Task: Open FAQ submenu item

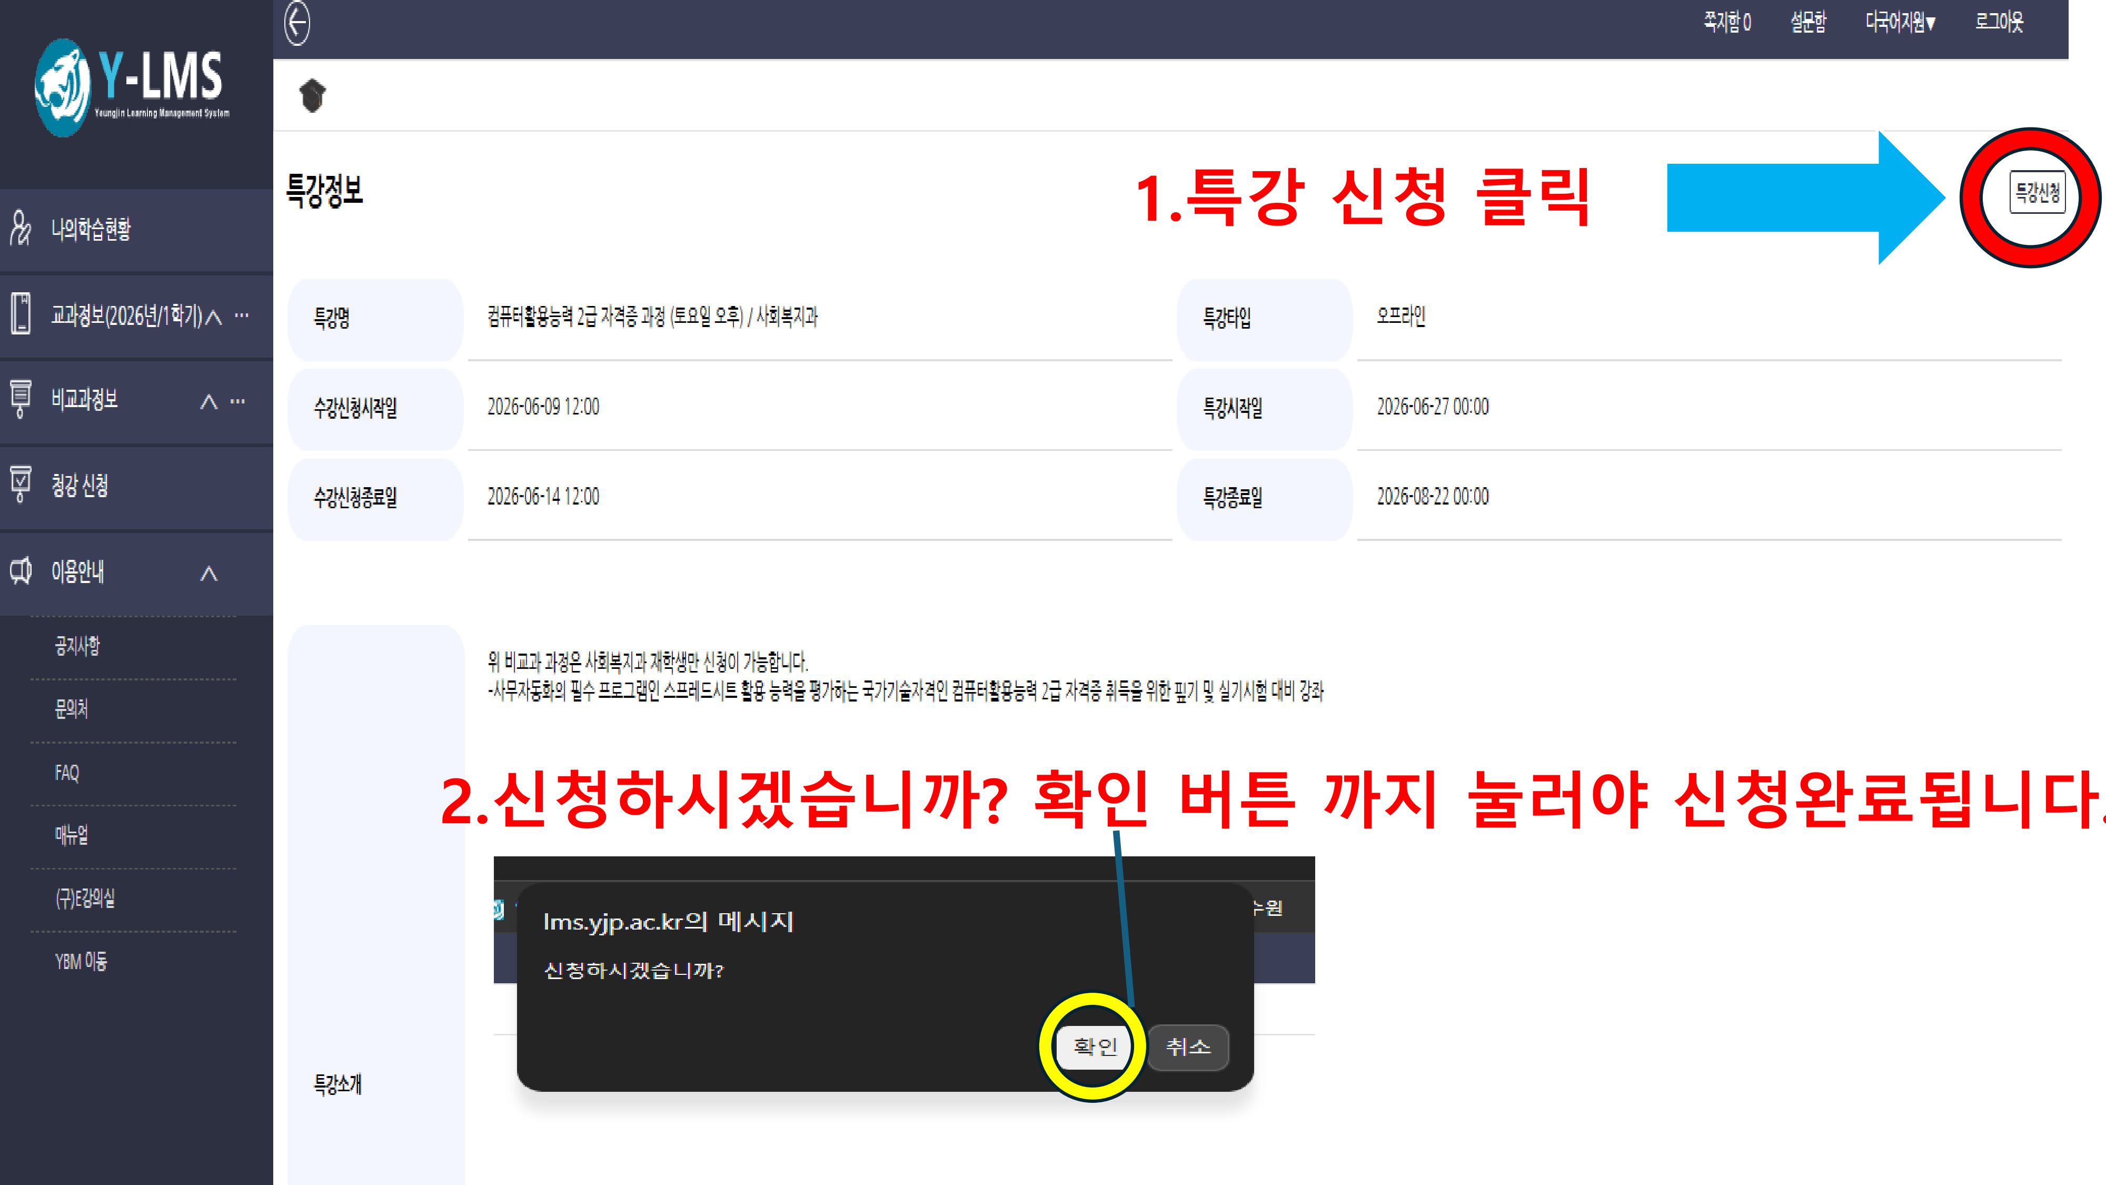Action: pos(67,773)
